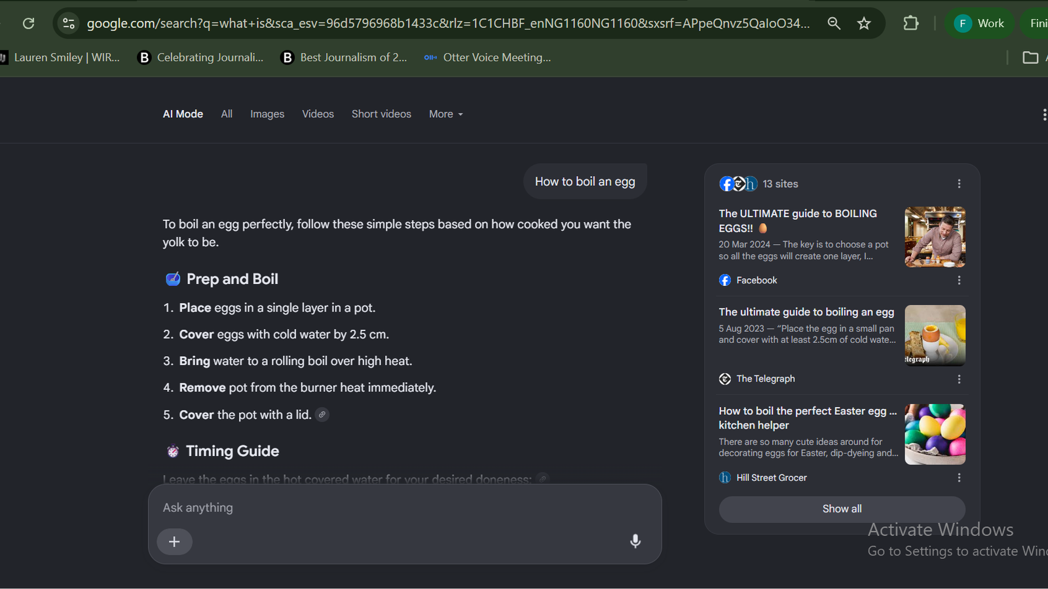Open the 13 sites source icons
Image resolution: width=1048 pixels, height=589 pixels.
pyautogui.click(x=738, y=184)
